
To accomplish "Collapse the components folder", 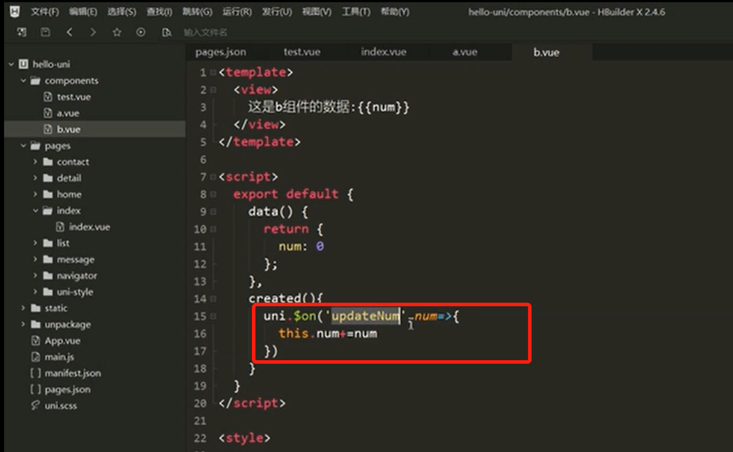I will [x=23, y=81].
